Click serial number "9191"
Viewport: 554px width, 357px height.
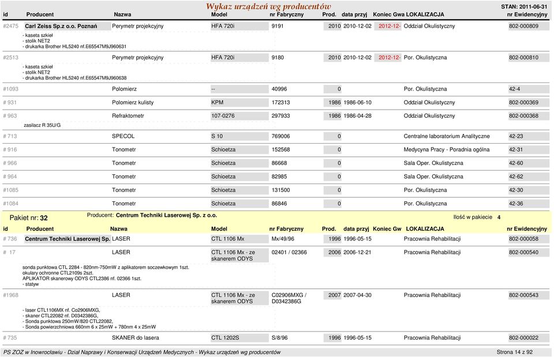pyautogui.click(x=278, y=26)
